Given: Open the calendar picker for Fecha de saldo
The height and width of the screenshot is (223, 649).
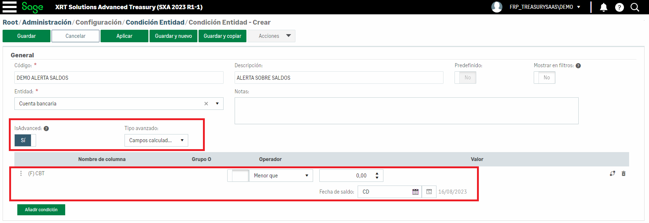Looking at the screenshot, I should [x=415, y=192].
